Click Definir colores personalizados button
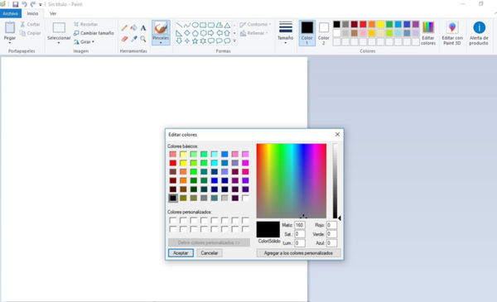 coord(209,242)
